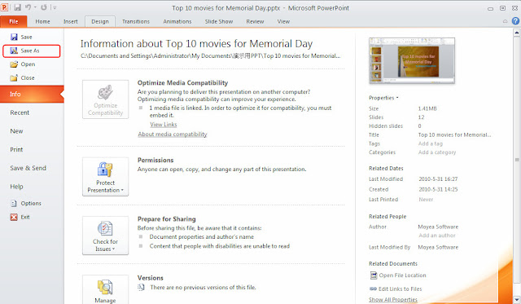Click the Options page icon

click(x=14, y=203)
